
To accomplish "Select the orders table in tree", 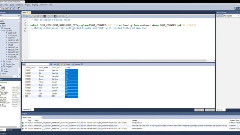I will pos(6,71).
